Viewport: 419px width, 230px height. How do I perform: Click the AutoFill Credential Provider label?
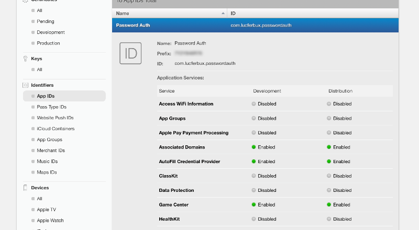coord(190,162)
